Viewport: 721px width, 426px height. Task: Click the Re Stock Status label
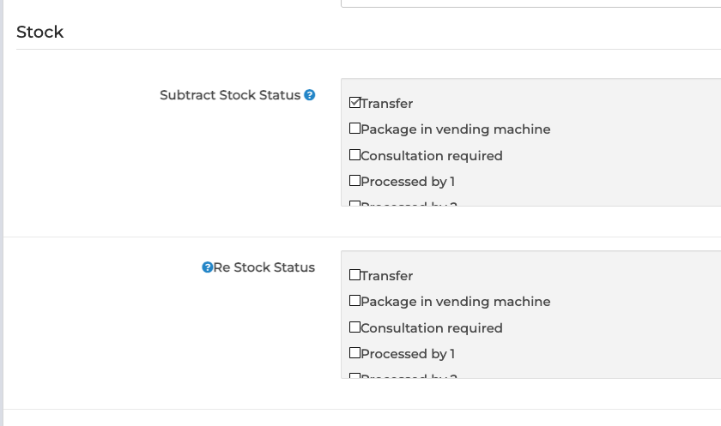[x=264, y=267]
